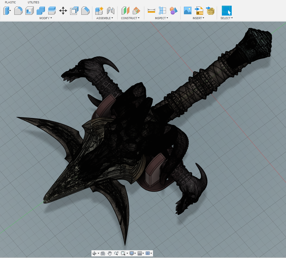Viewport: 286px width, 258px height.
Task: Open the MODIFY dropdown menu
Action: (x=46, y=18)
